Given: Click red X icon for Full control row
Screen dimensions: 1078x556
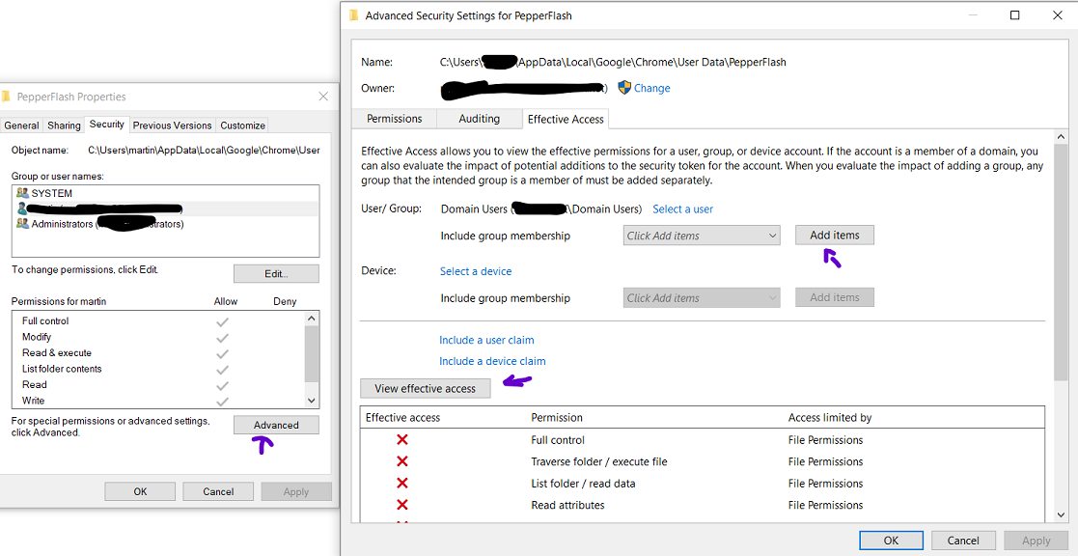Looking at the screenshot, I should point(402,440).
